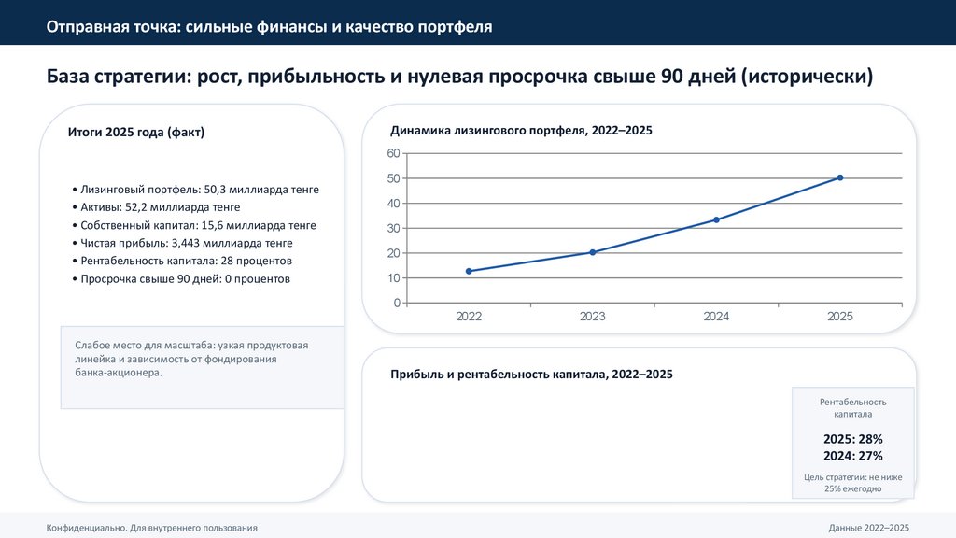Click the heading 'Итоги 2025 года (факт)'

(136, 132)
